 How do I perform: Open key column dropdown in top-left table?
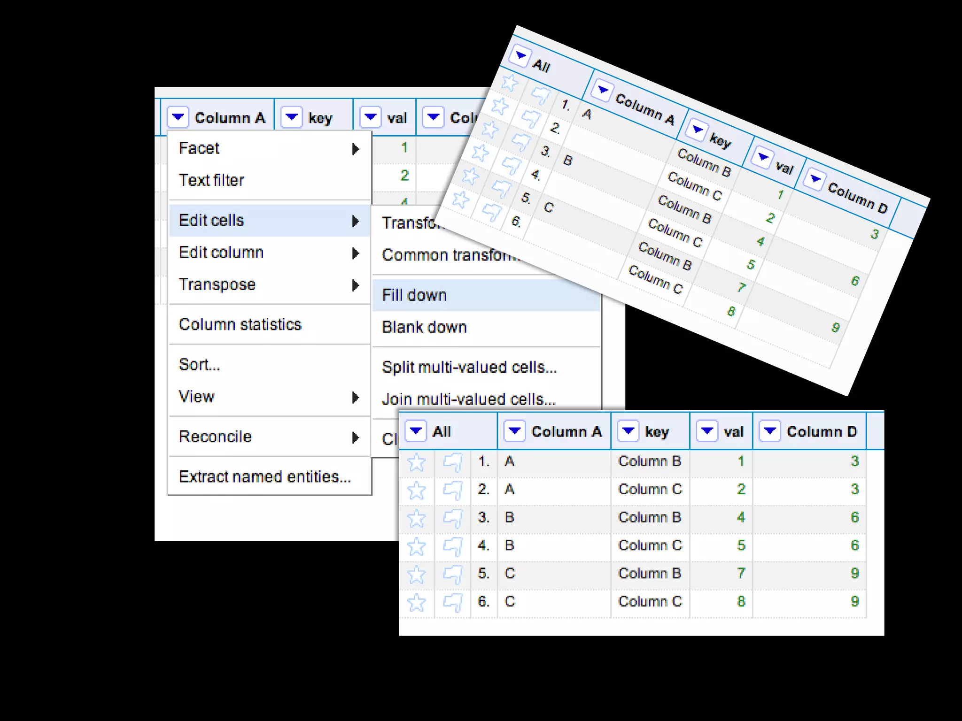coord(292,116)
